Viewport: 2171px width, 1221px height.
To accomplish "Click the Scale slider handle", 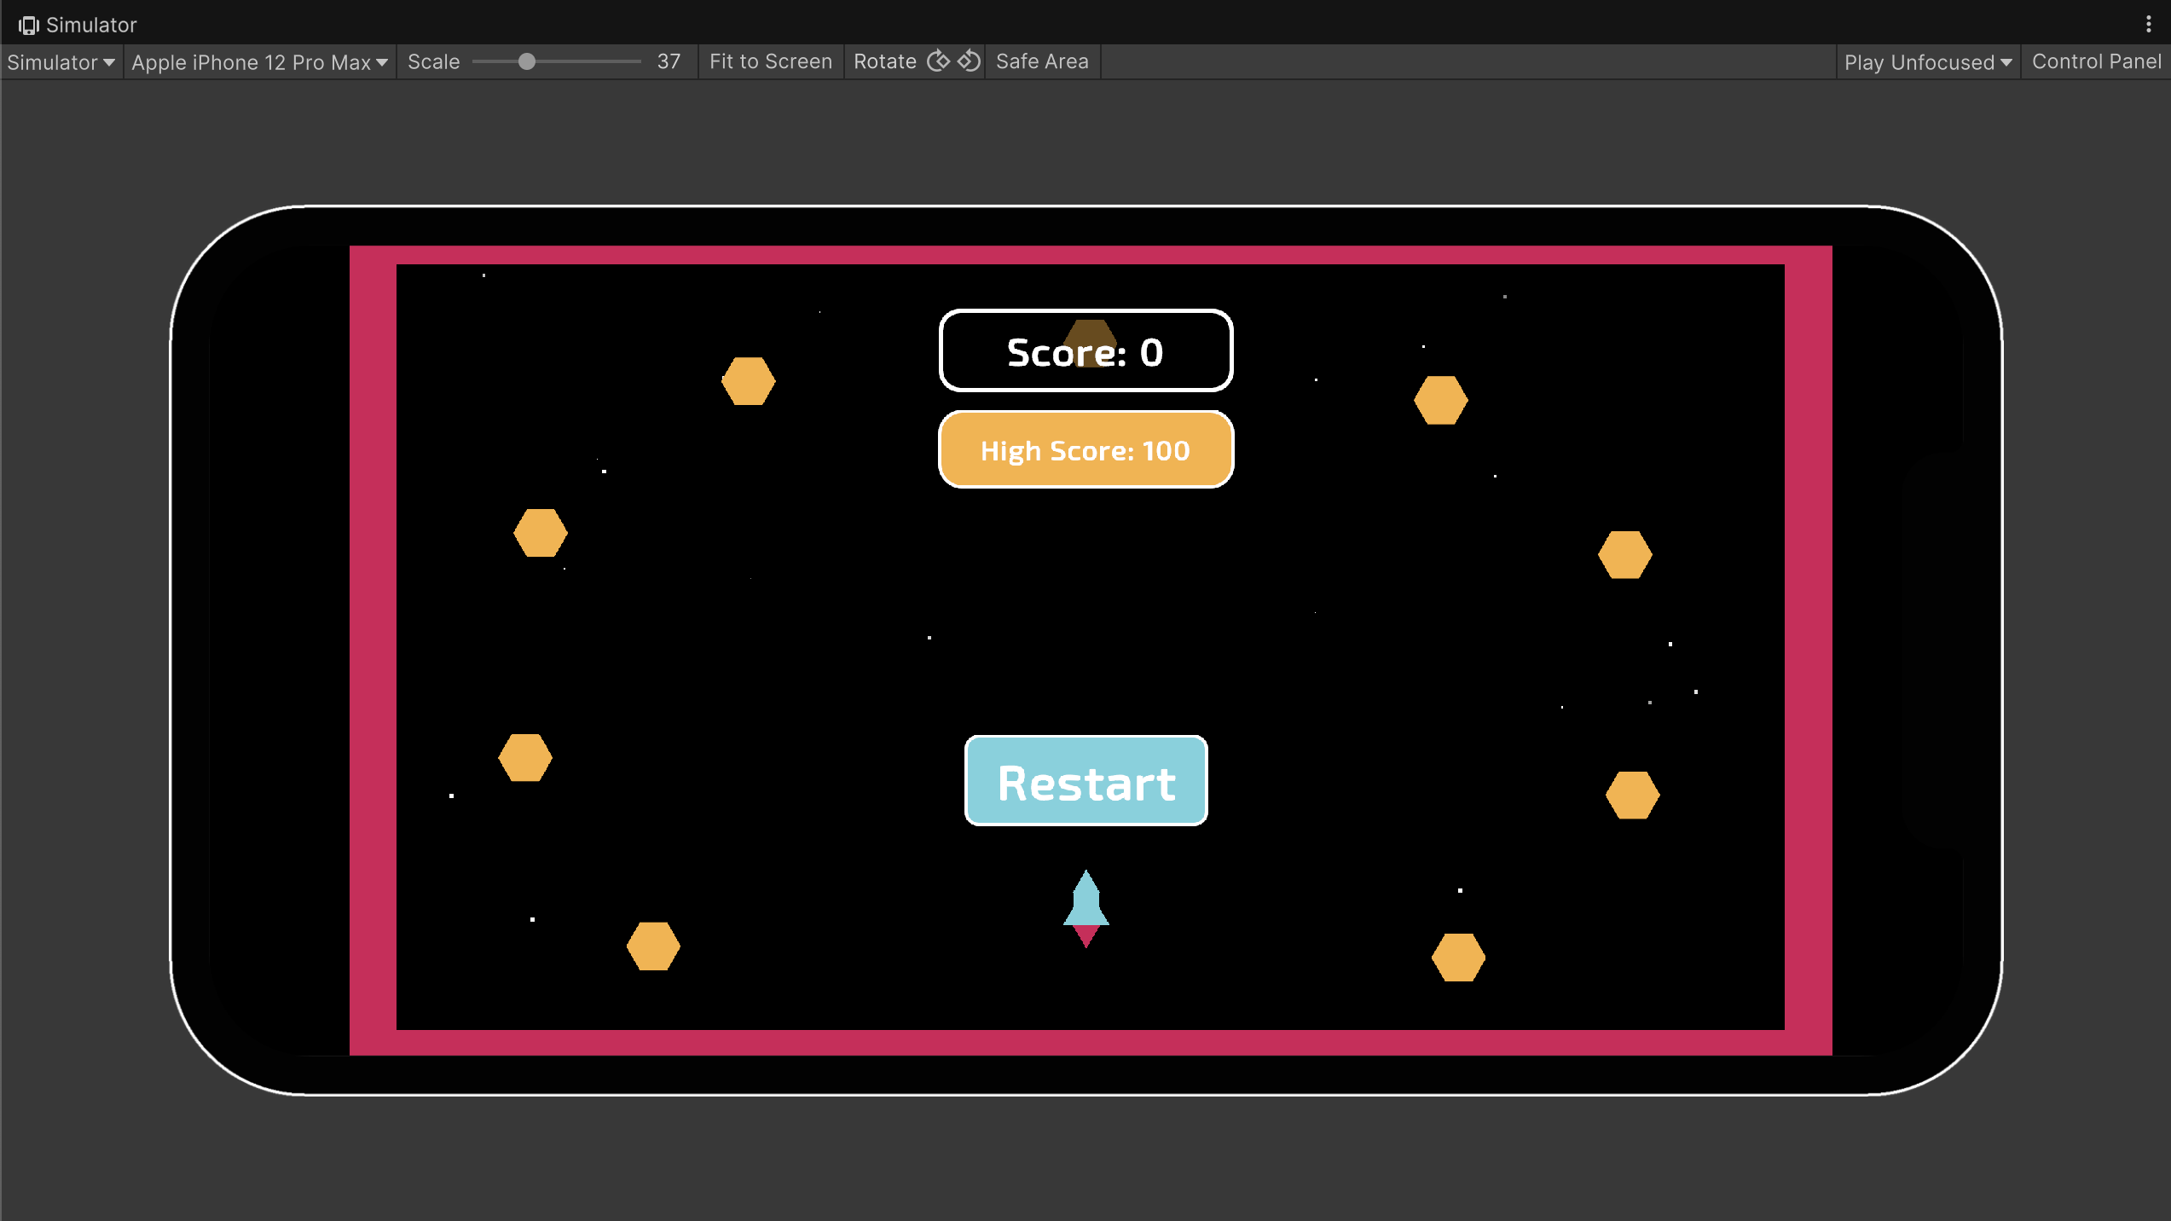I will [527, 61].
